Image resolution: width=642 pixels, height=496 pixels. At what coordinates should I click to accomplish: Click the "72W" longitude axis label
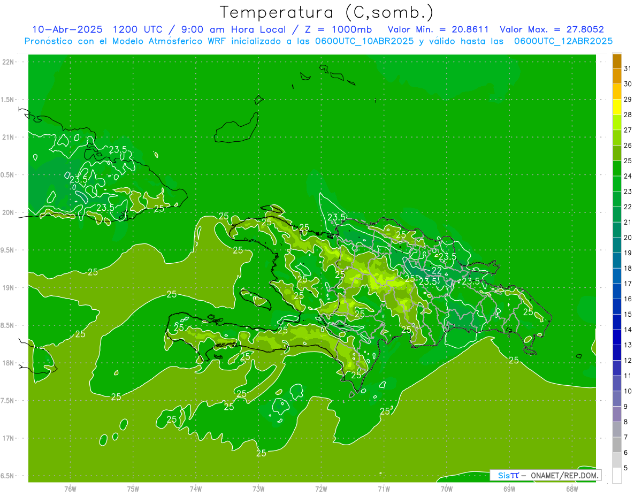pyautogui.click(x=322, y=489)
